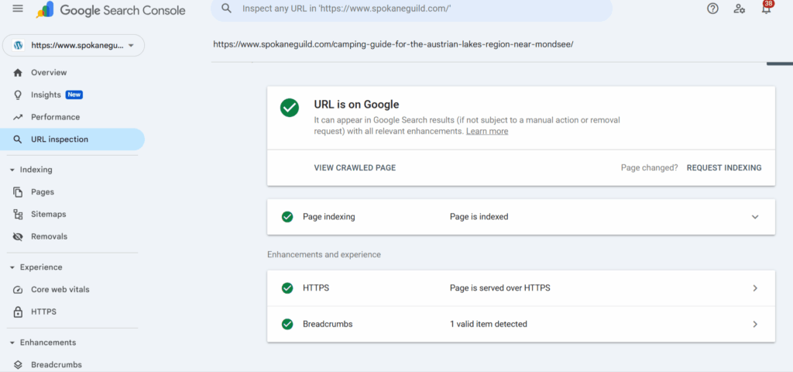Open the Sitemaps page
This screenshot has width=793, height=372.
tap(49, 214)
